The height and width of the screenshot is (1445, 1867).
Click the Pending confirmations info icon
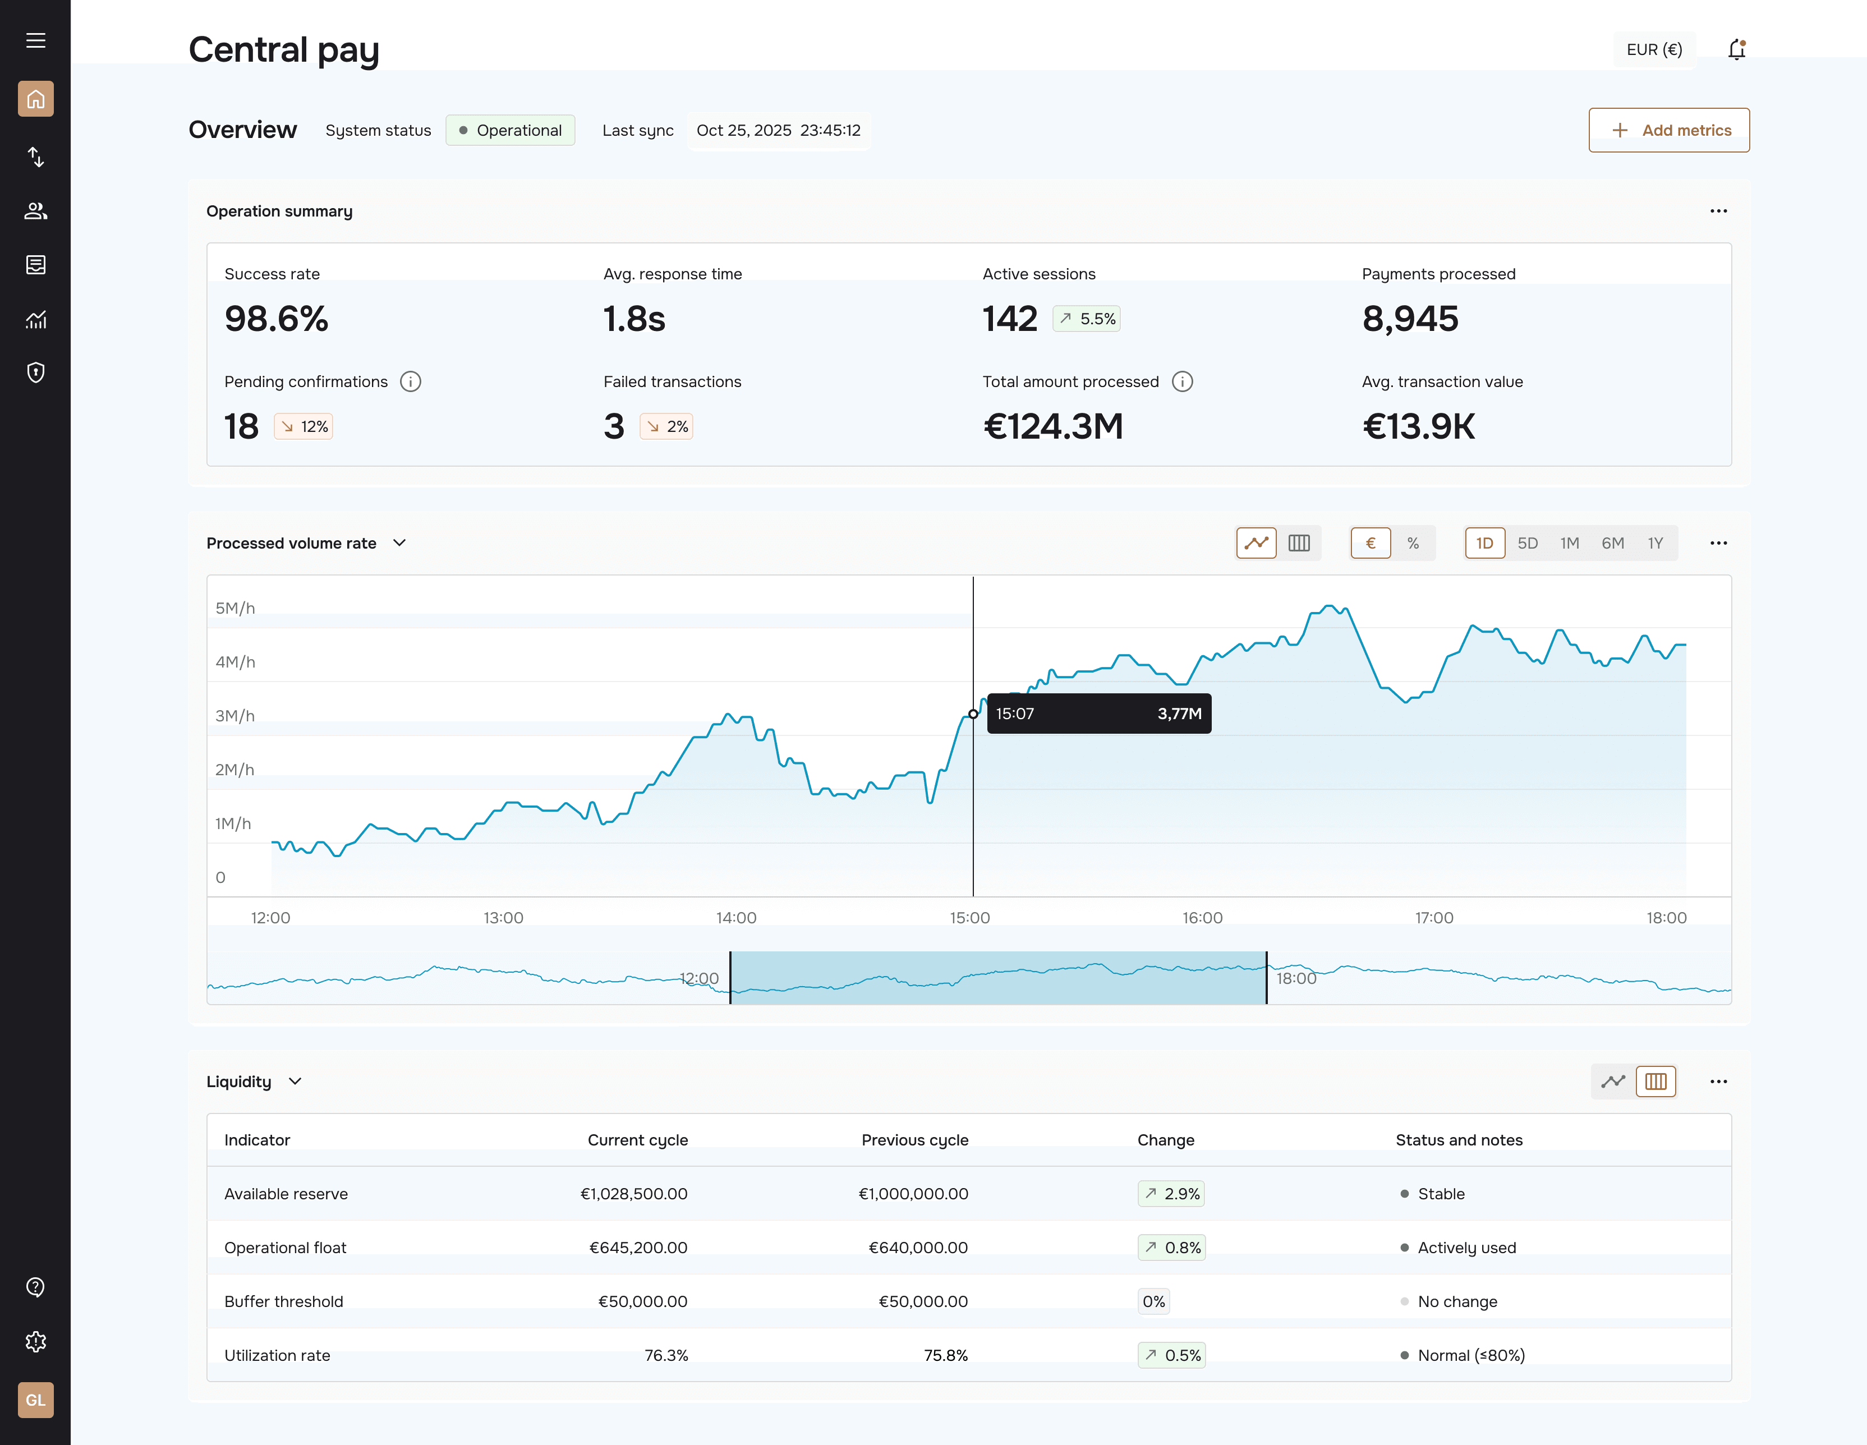point(410,381)
